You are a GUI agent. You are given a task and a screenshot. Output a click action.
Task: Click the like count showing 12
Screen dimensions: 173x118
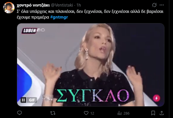pos(92,113)
